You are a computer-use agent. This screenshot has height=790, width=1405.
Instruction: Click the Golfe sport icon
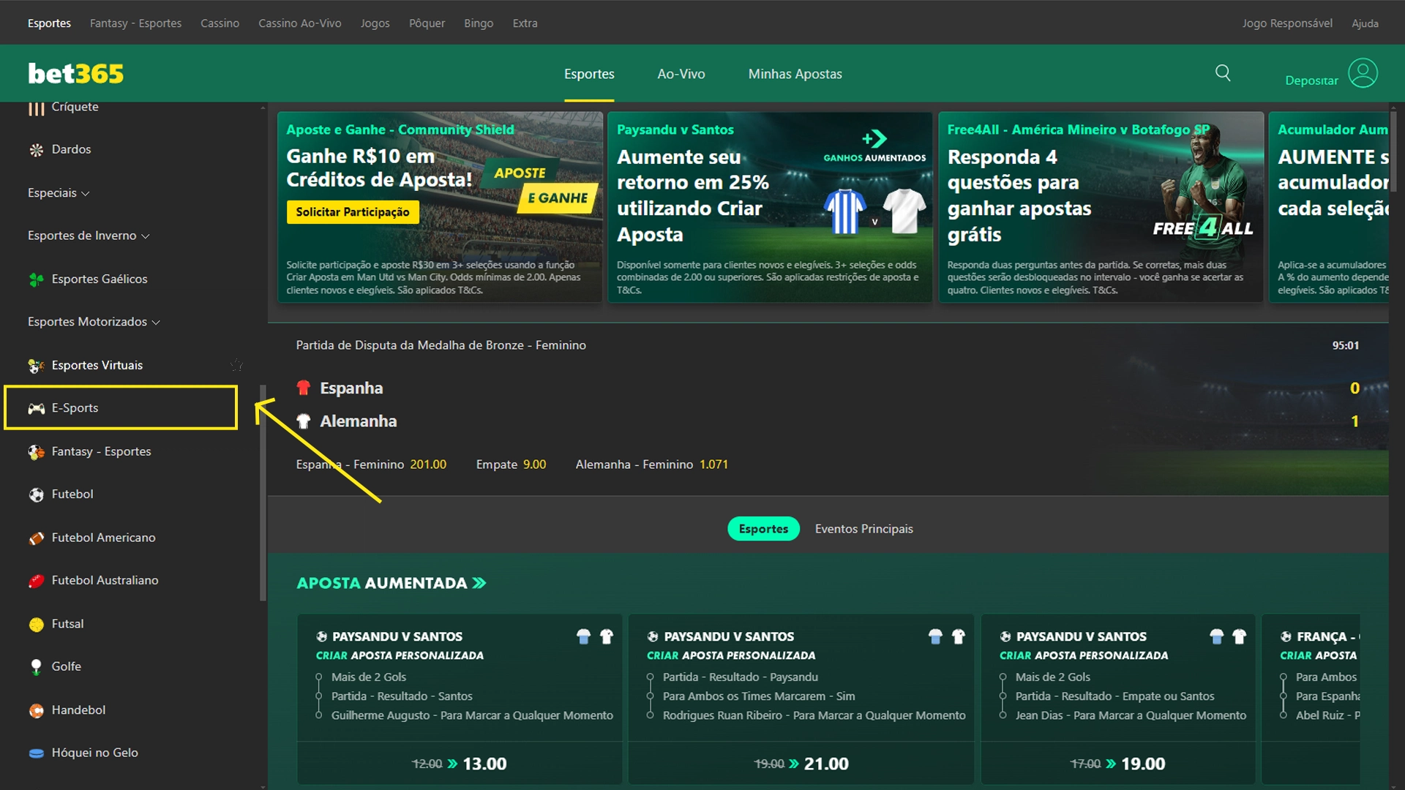(x=36, y=667)
